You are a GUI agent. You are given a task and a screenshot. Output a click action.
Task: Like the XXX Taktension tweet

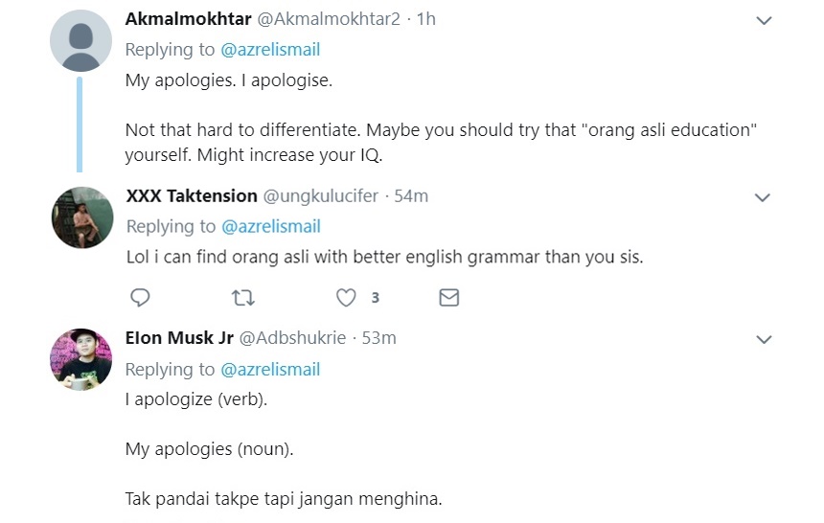tap(346, 298)
